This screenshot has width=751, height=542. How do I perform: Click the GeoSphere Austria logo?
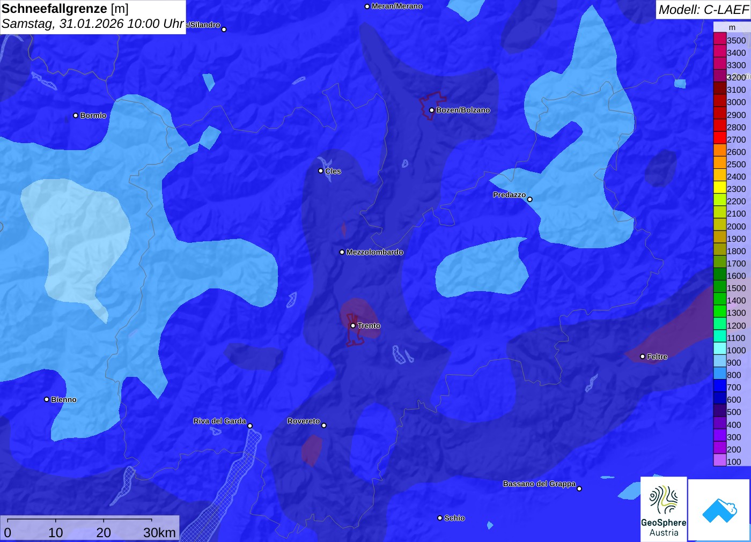pos(664,509)
